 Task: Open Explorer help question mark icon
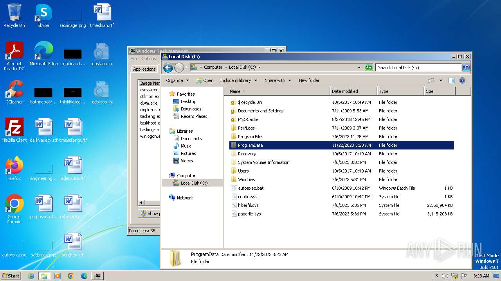[x=462, y=80]
